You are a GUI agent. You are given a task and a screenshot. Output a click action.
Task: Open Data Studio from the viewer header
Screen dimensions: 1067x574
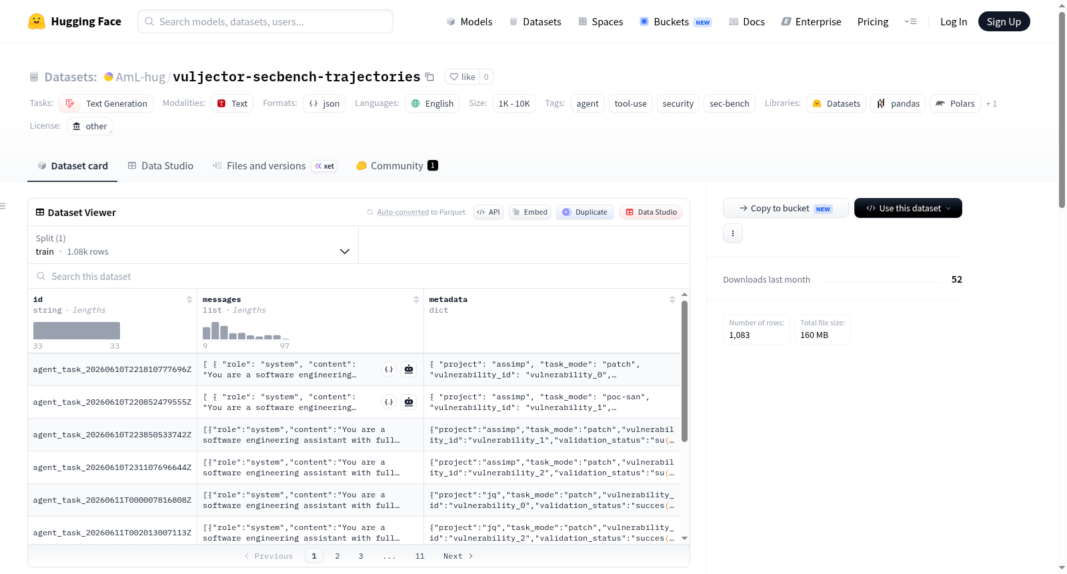pos(651,212)
